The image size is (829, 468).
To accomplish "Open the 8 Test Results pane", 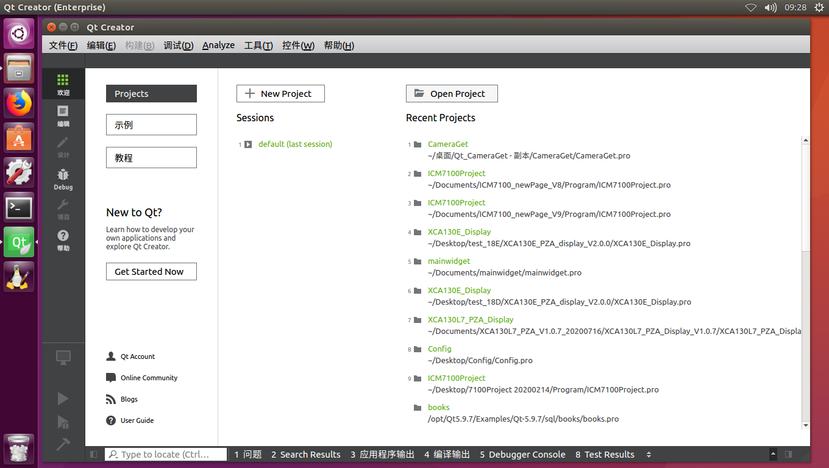I will point(605,455).
